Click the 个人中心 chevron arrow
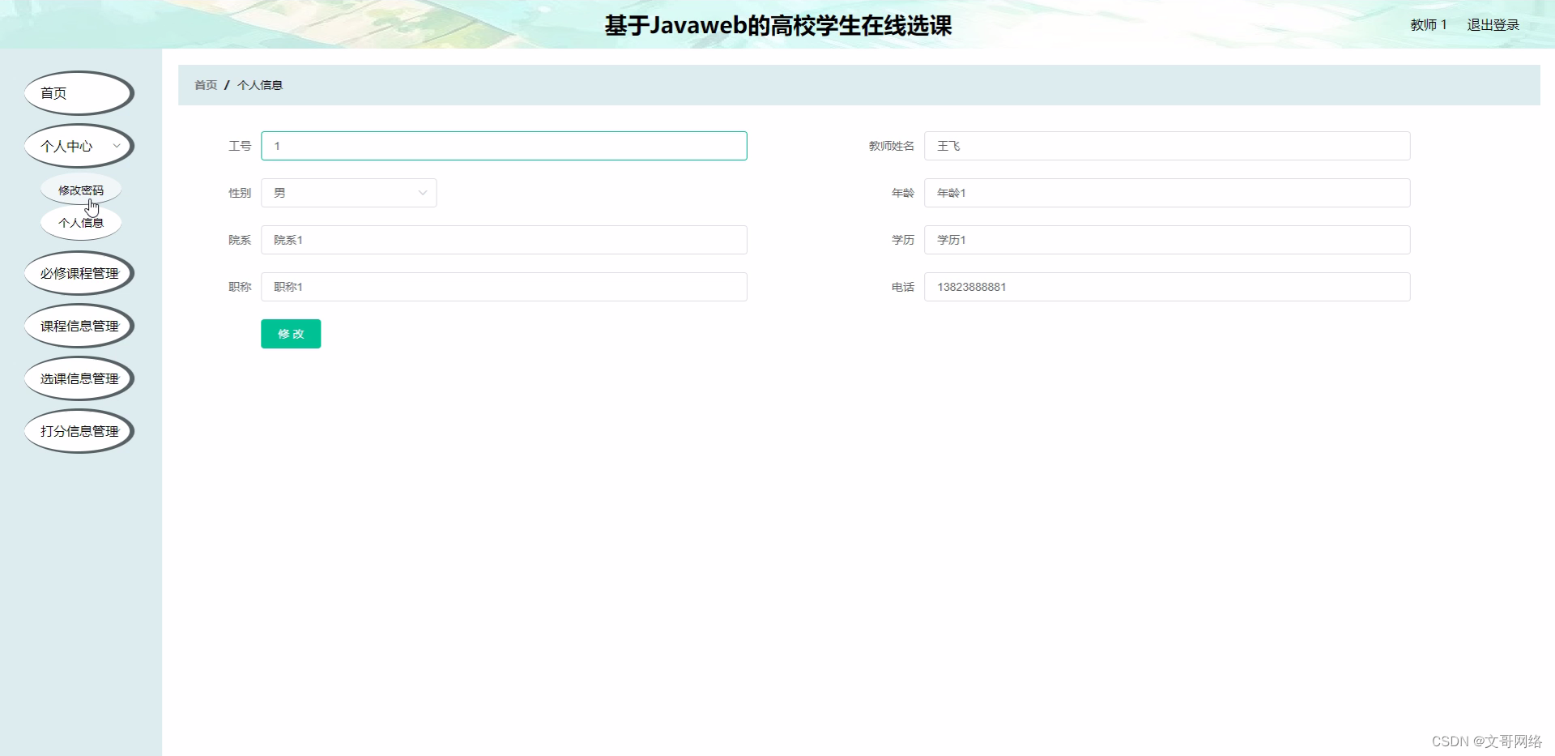The height and width of the screenshot is (756, 1555). [x=117, y=146]
